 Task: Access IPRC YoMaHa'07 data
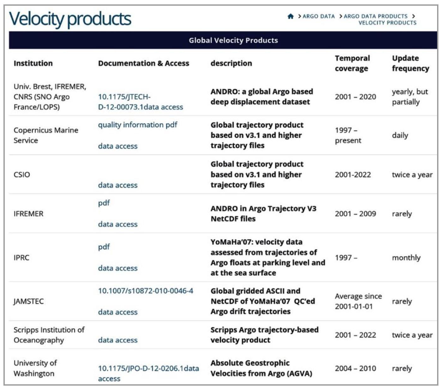click(118, 268)
